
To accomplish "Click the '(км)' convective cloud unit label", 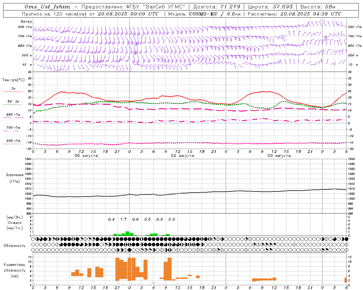I will click(x=15, y=276).
